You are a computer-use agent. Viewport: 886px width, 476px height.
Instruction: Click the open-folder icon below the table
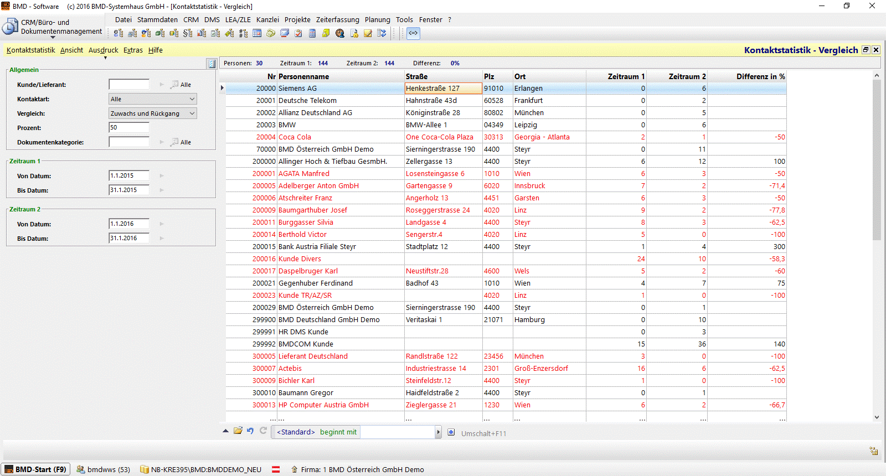(238, 431)
